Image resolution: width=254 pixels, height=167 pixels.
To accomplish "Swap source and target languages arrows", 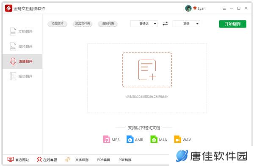I will pos(165,24).
